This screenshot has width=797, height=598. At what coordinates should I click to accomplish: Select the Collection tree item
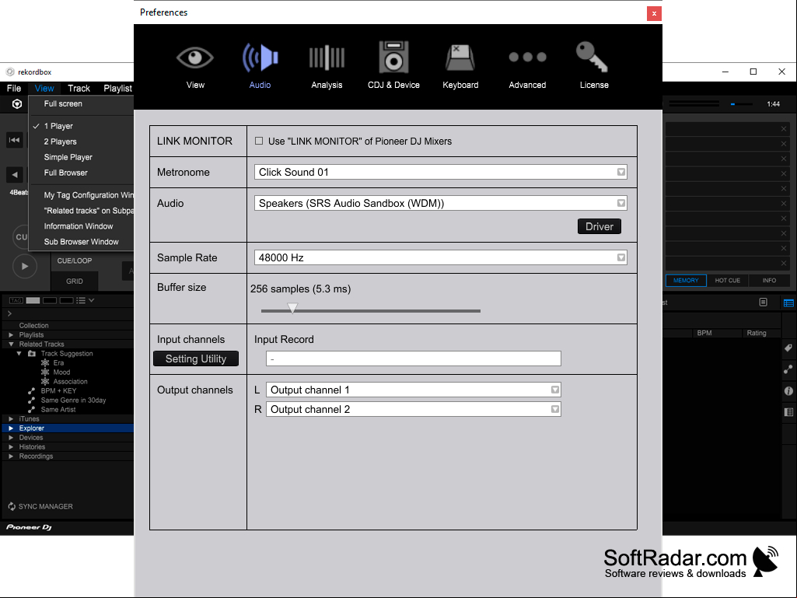point(34,326)
